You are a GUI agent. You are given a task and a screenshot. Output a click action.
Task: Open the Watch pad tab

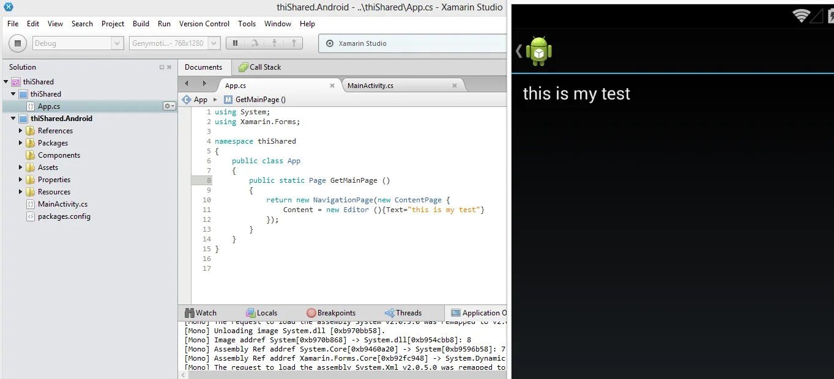tap(200, 313)
